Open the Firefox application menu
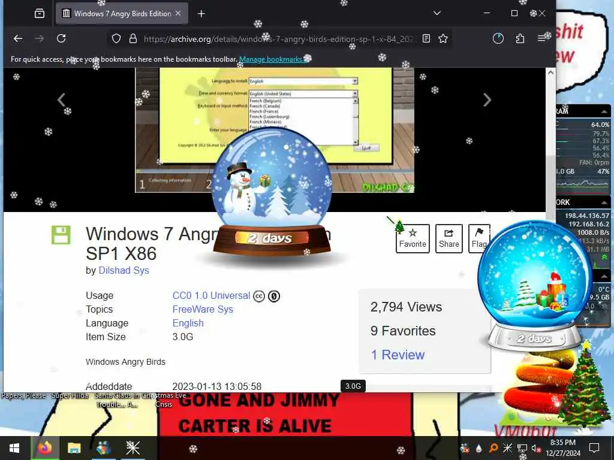Image resolution: width=614 pixels, height=460 pixels. point(541,38)
